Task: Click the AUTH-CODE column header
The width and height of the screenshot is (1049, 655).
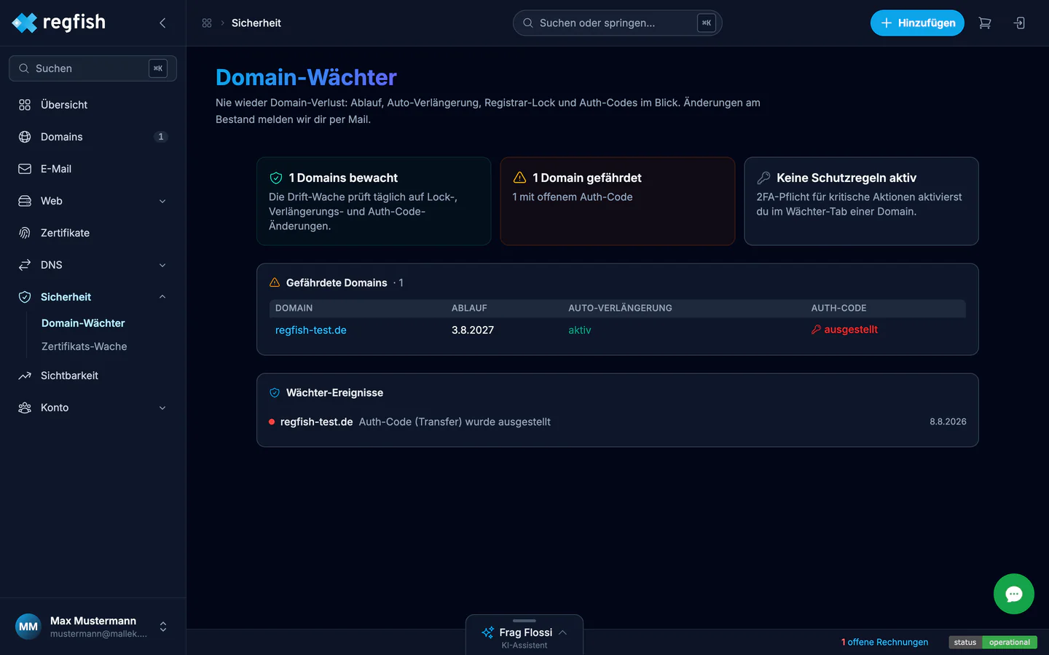Action: (838, 308)
